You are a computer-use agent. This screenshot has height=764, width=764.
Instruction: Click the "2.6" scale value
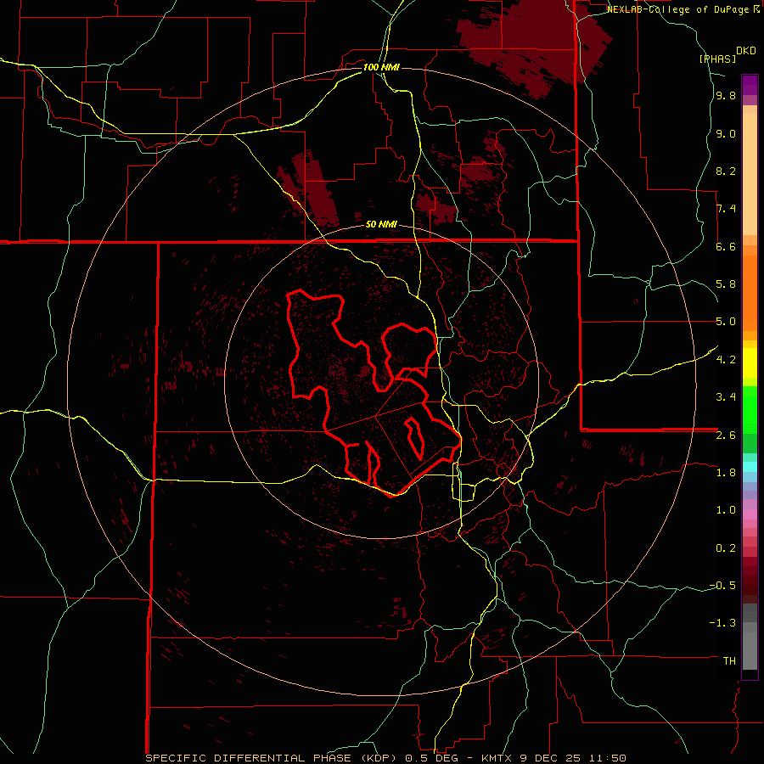click(x=726, y=435)
